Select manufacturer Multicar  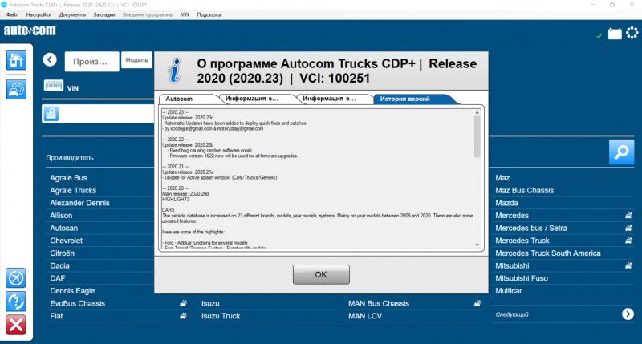(509, 291)
